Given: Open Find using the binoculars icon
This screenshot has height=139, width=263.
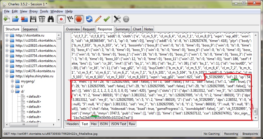Looking at the screenshot, I should pyautogui.click(x=51, y=19).
